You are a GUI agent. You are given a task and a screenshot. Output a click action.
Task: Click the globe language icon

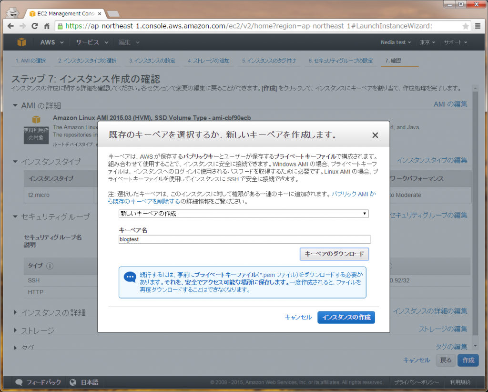(73, 382)
